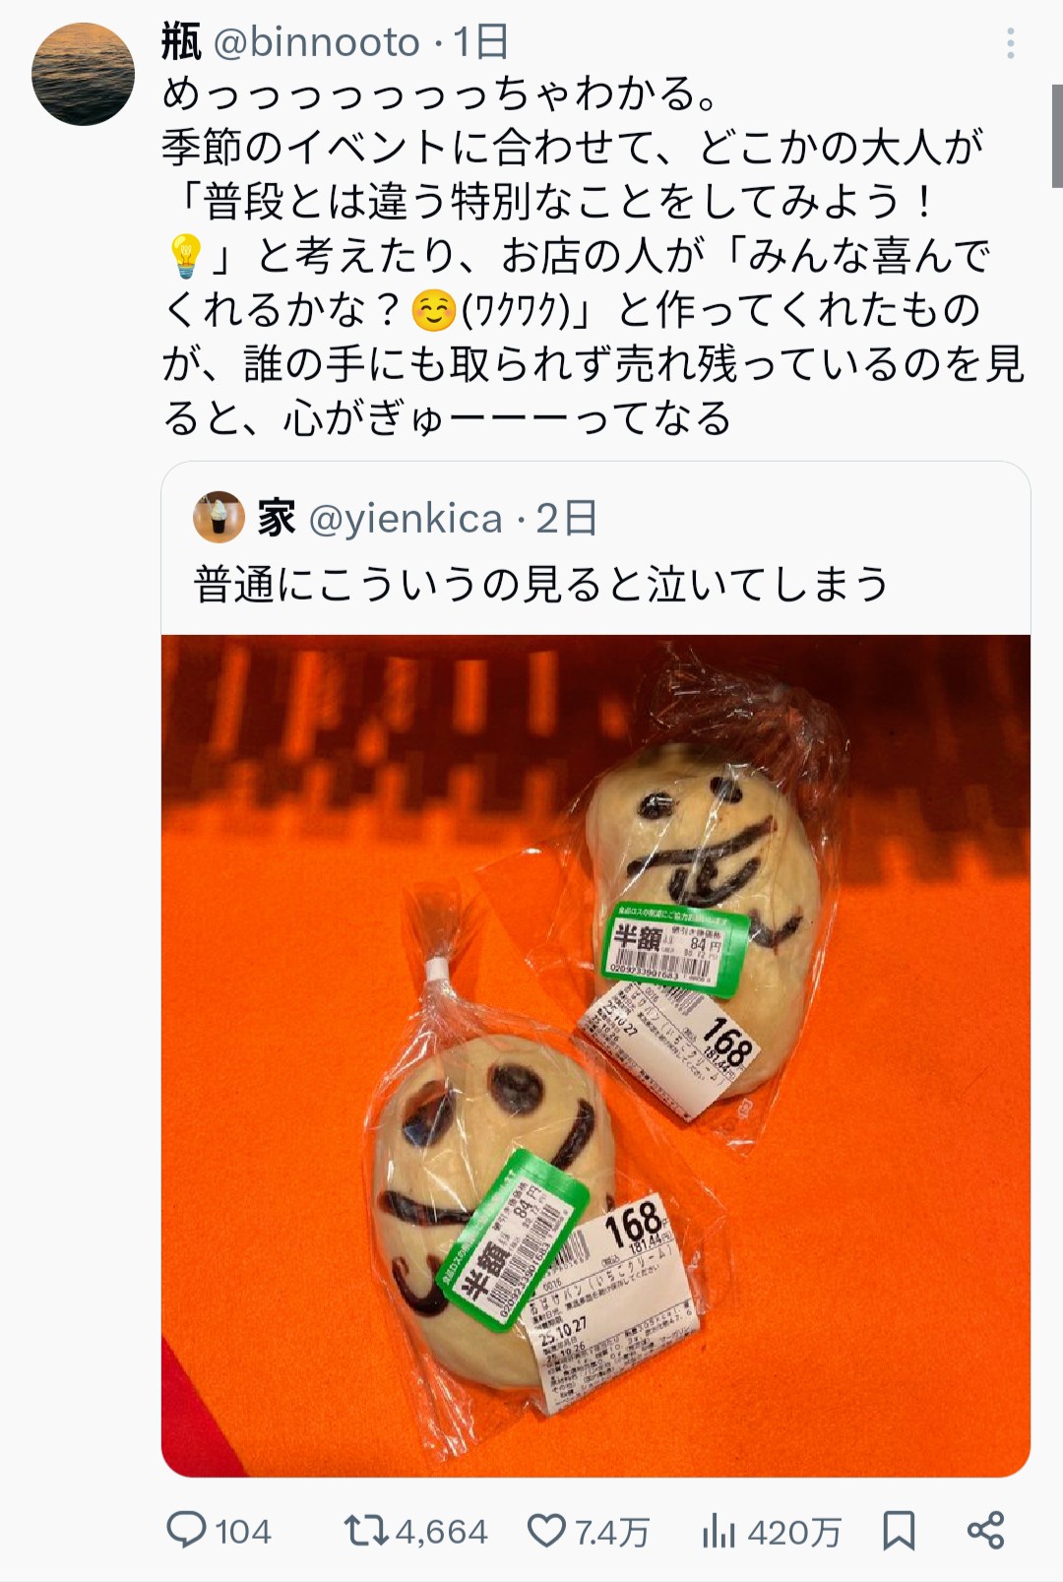This screenshot has height=1582, width=1063.
Task: Open the @binnooto profile handle
Action: tap(317, 42)
